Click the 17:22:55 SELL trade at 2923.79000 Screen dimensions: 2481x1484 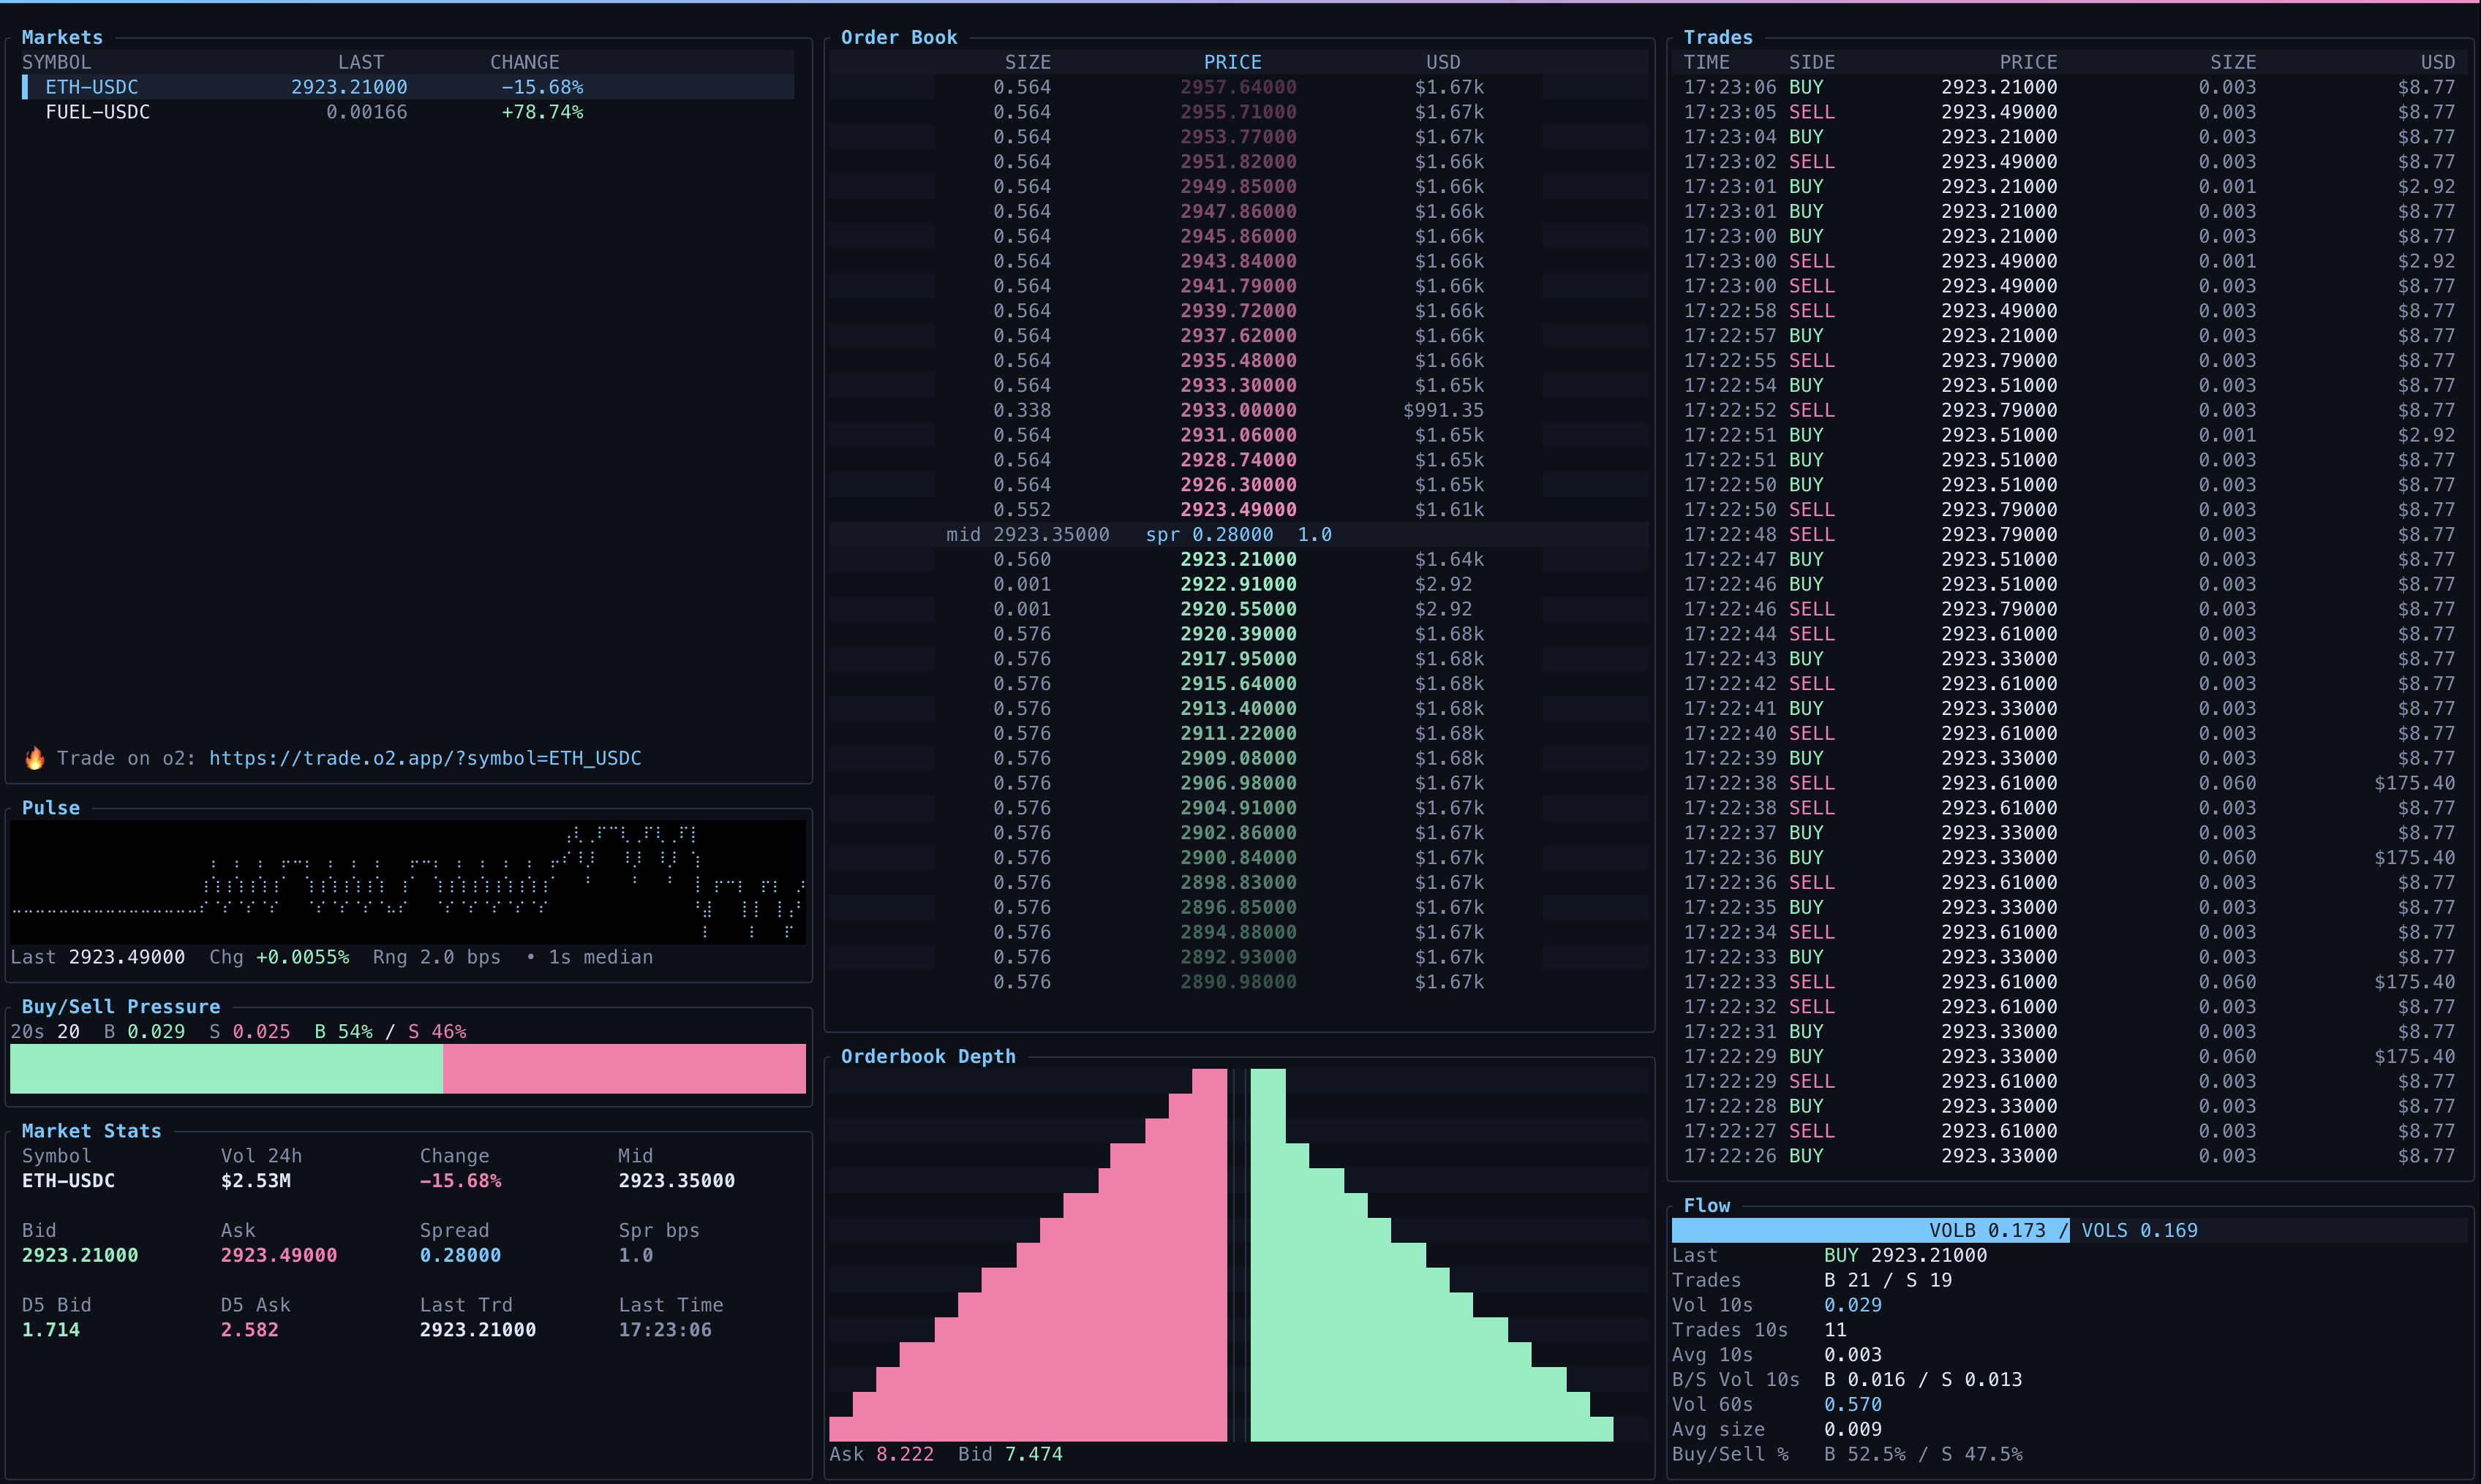tap(2068, 360)
